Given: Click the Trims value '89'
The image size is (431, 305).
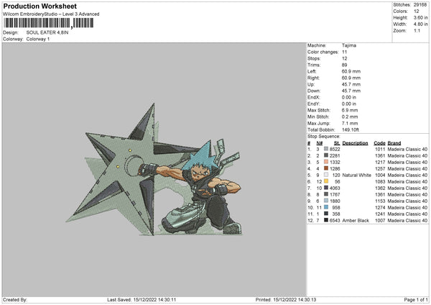Looking at the screenshot, I should coord(344,65).
